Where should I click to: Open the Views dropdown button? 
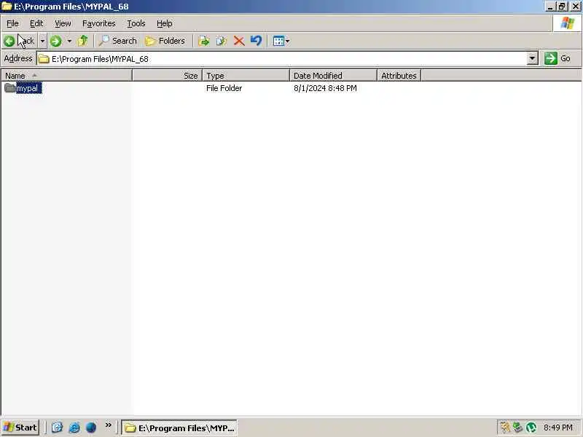point(281,41)
